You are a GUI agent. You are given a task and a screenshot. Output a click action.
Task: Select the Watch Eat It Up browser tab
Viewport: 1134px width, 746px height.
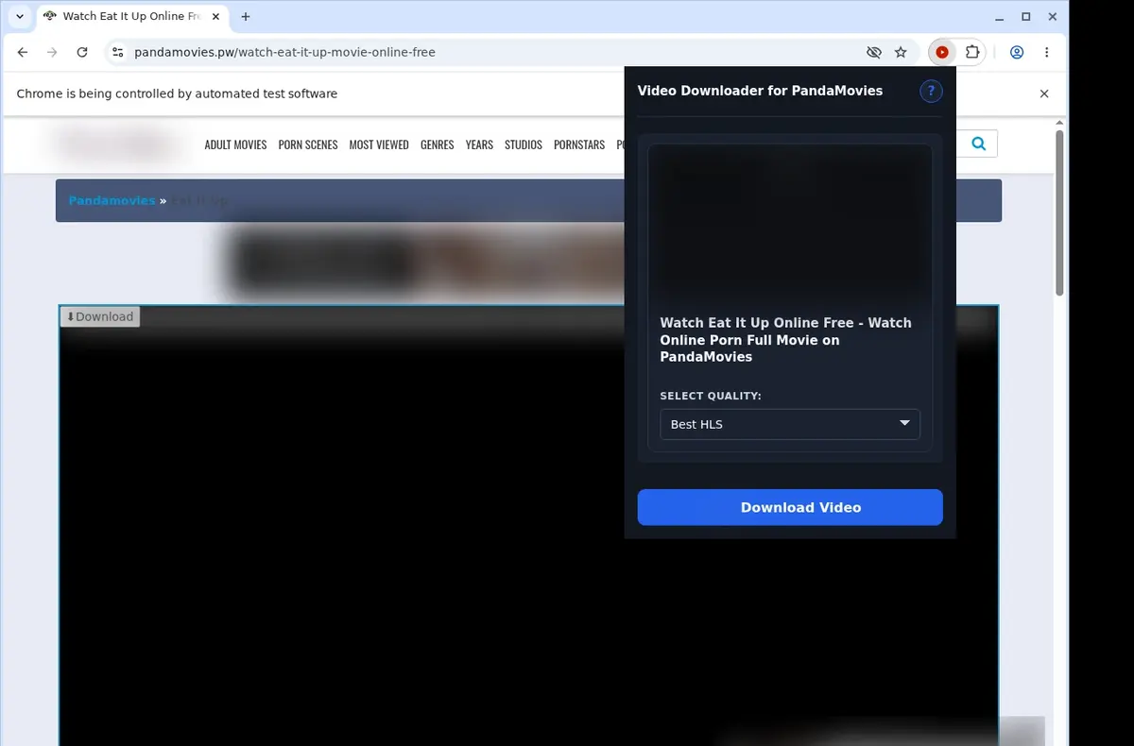click(x=131, y=17)
